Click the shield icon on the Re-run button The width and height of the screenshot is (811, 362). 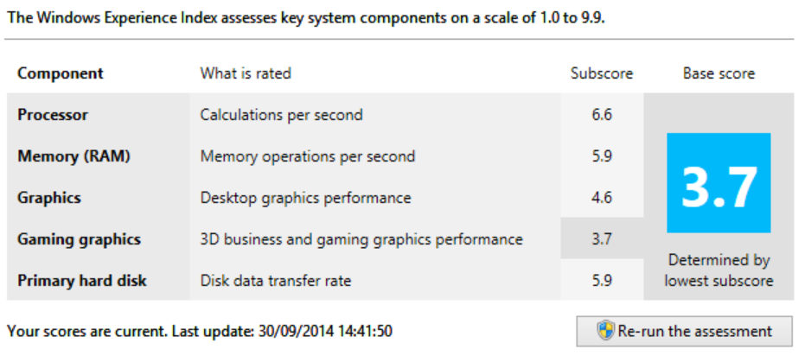[605, 331]
